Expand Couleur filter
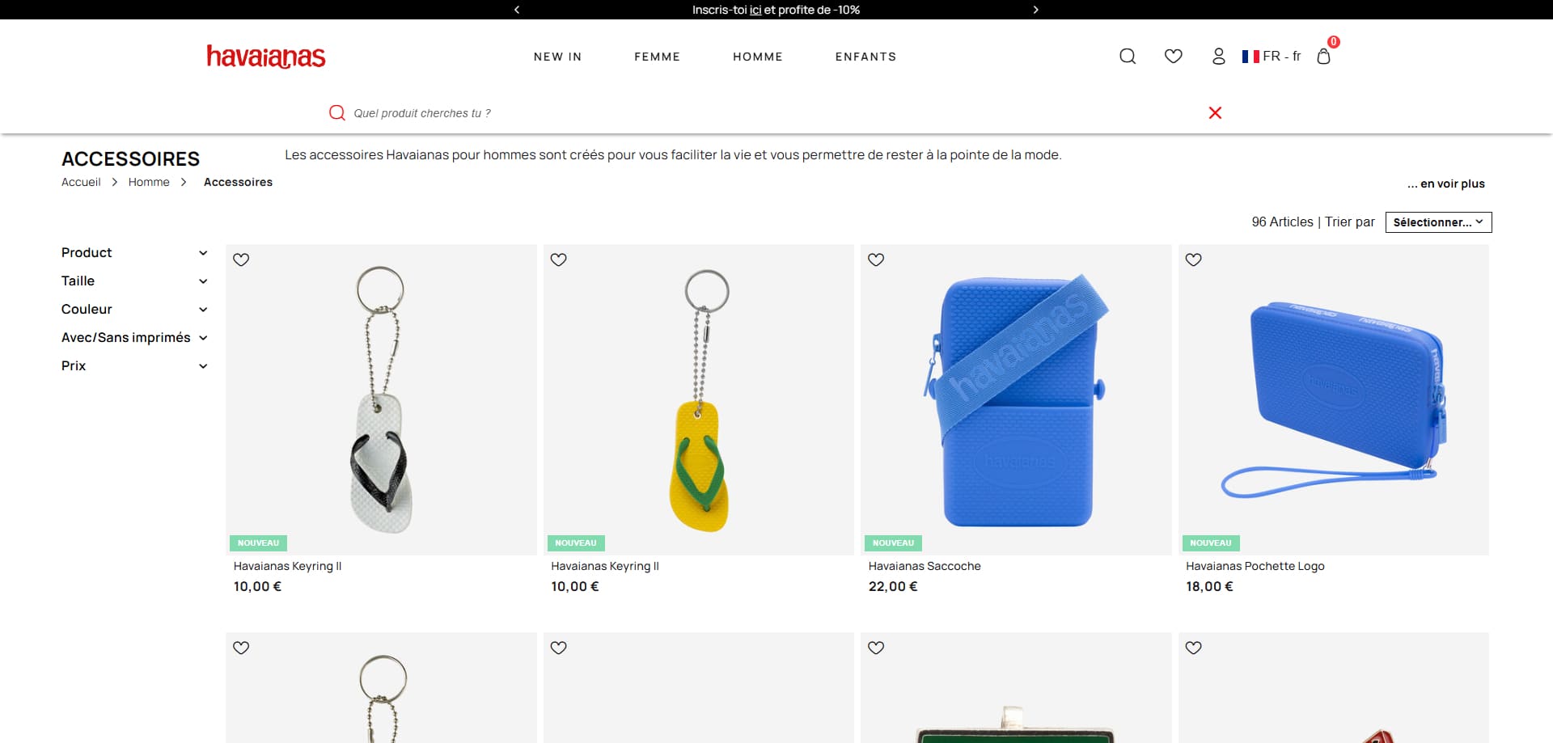 (x=134, y=309)
